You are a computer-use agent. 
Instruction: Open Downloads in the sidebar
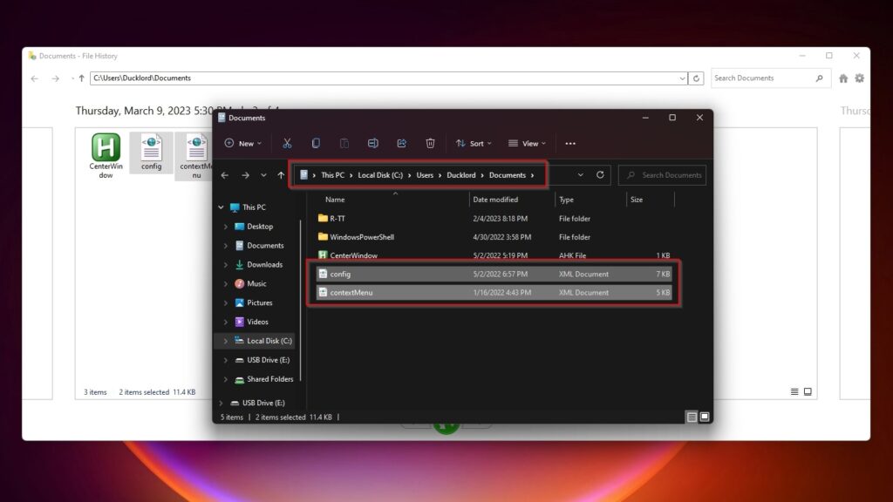point(264,265)
